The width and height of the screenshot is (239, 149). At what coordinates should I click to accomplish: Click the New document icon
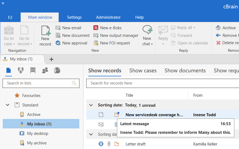tap(58, 35)
